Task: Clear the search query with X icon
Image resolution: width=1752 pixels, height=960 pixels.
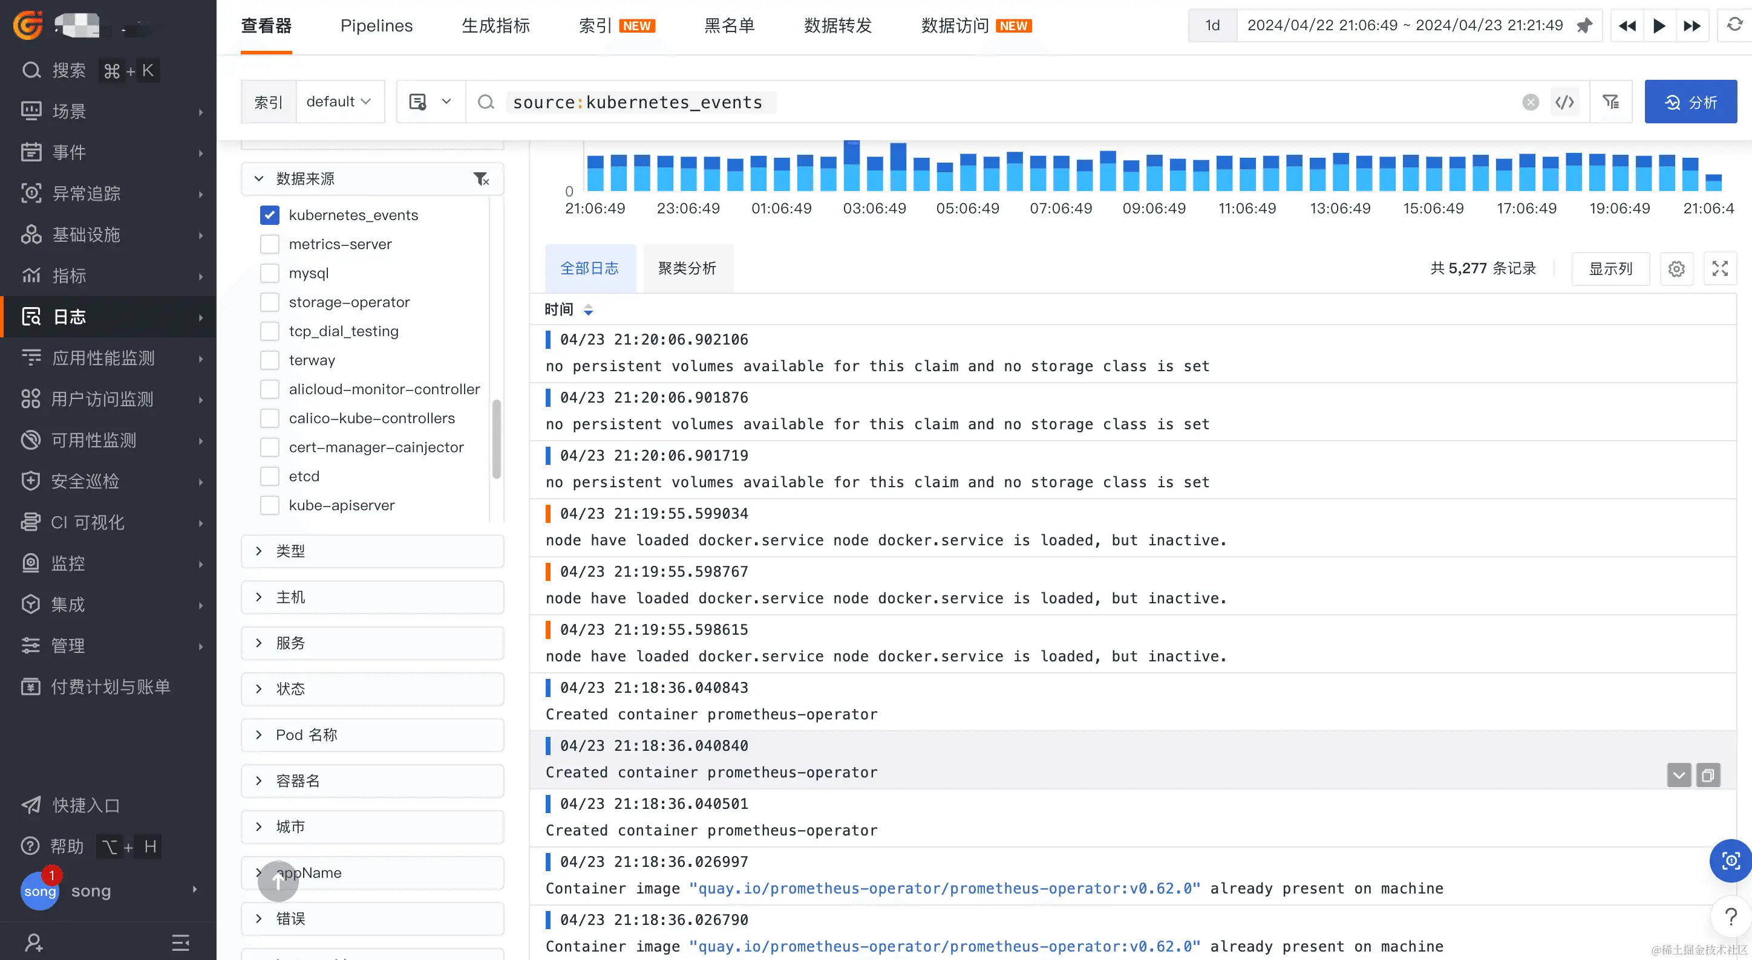Action: click(x=1531, y=102)
